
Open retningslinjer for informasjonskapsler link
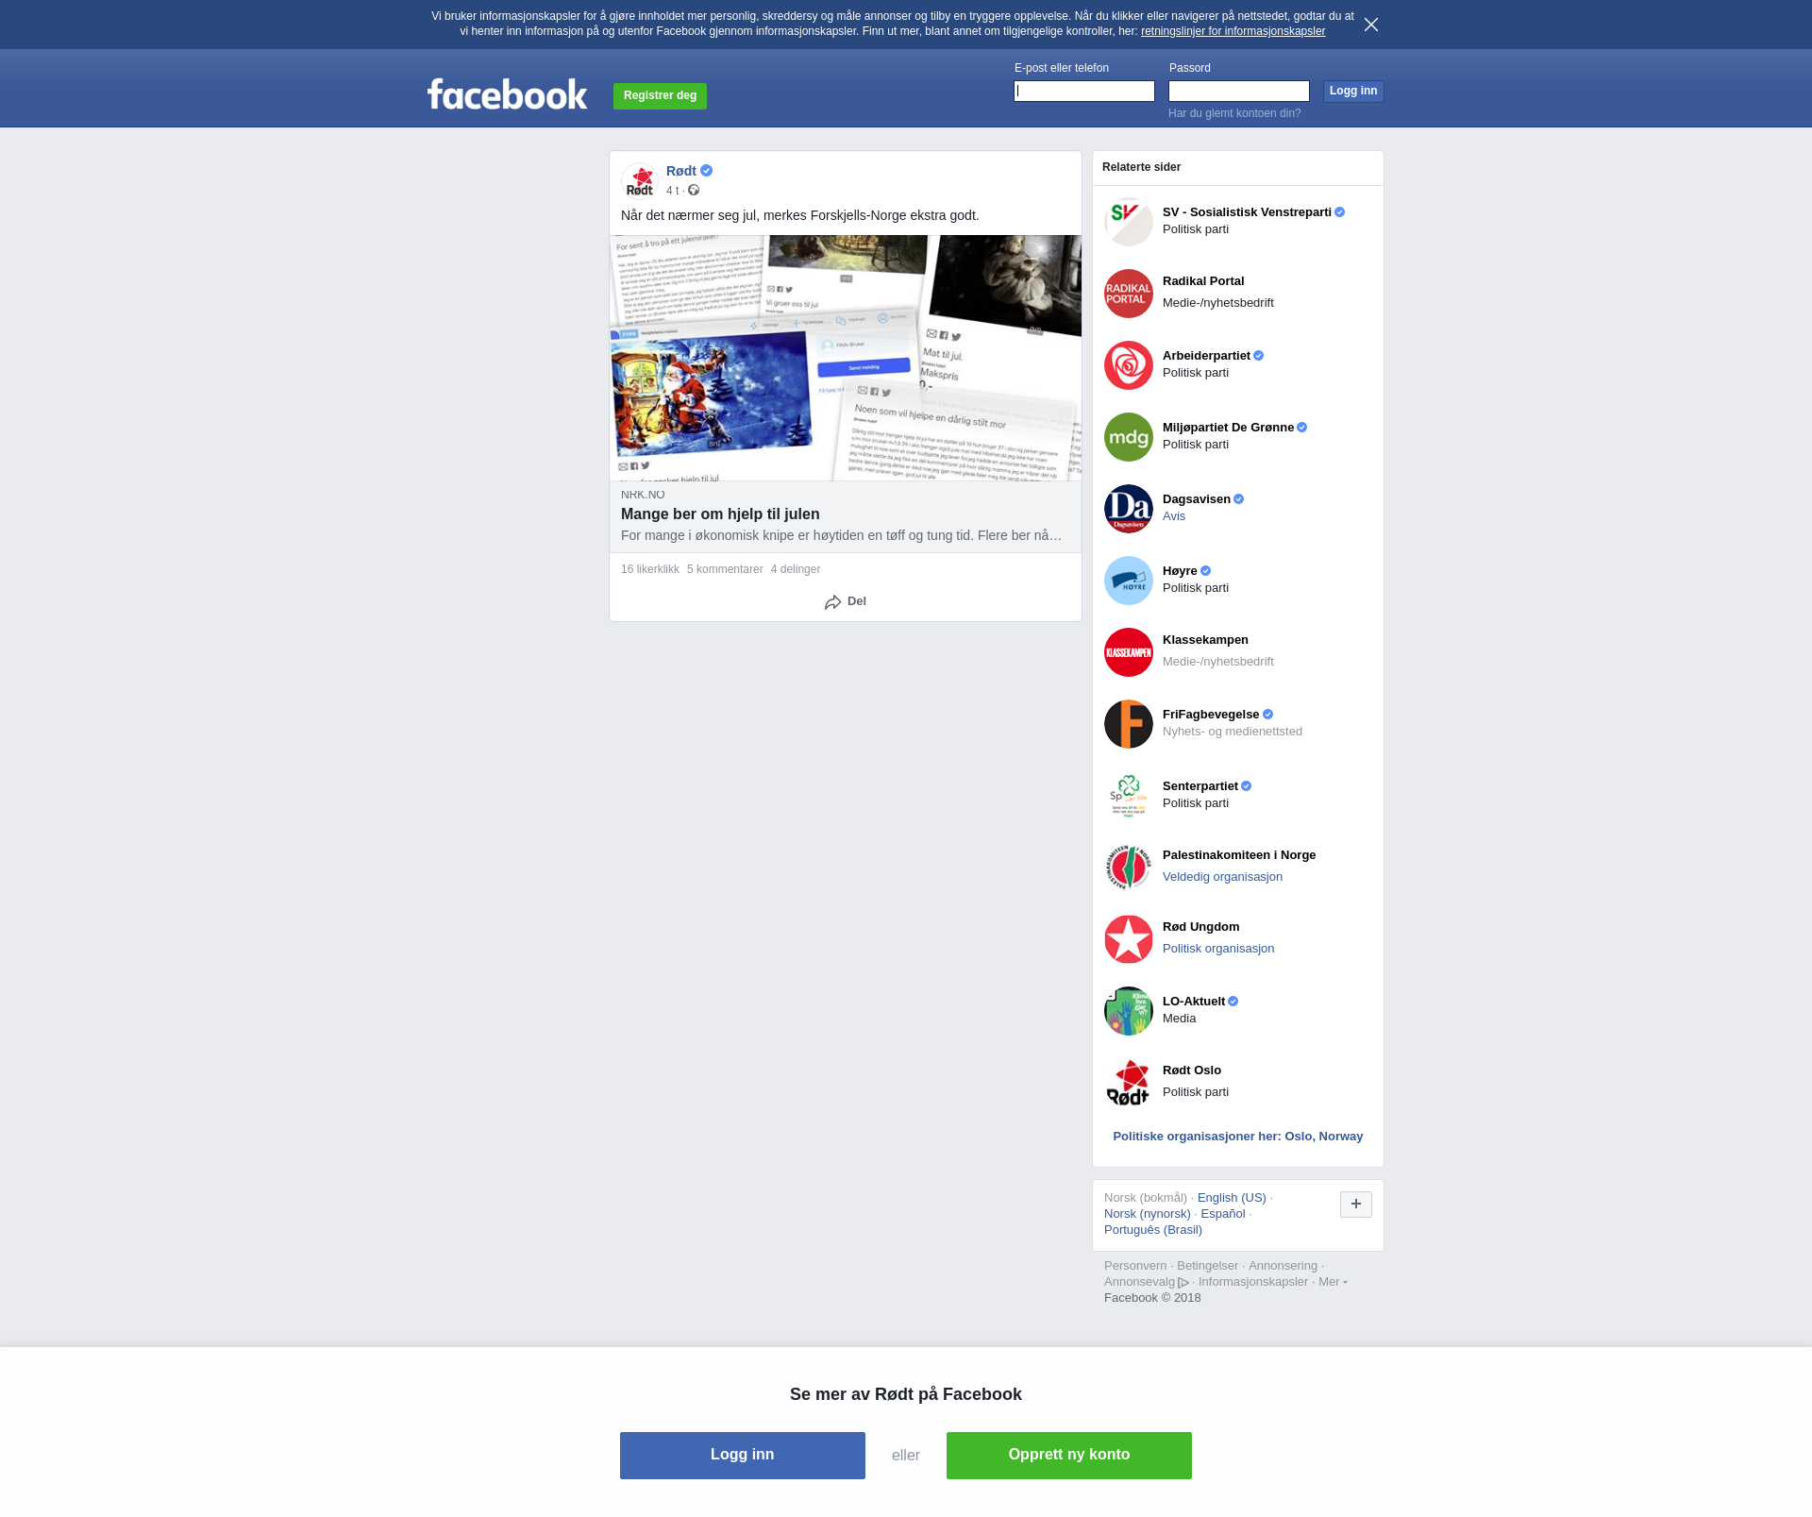click(x=1233, y=31)
